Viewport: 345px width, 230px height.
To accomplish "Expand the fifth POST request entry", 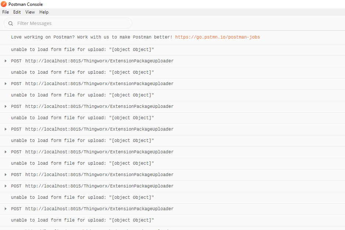I will point(5,152).
